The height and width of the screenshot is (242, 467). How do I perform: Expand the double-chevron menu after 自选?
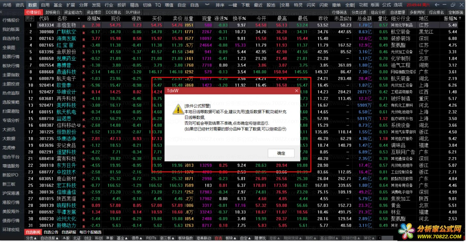207,5
